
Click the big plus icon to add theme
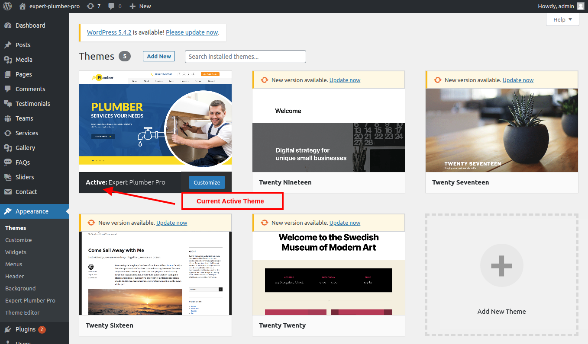coord(502,265)
